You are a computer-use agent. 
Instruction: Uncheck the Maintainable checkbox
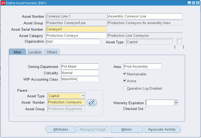pos(125,74)
